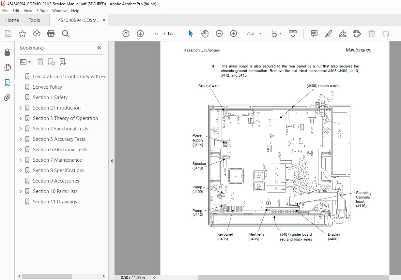Print the document
Viewport: 401px width, 280px height.
[x=51, y=34]
